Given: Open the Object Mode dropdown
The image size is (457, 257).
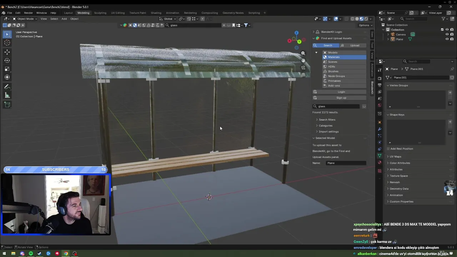Looking at the screenshot, I should tap(25, 19).
